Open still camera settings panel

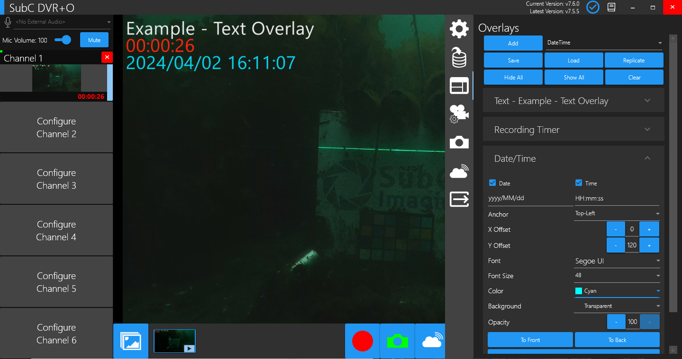459,142
